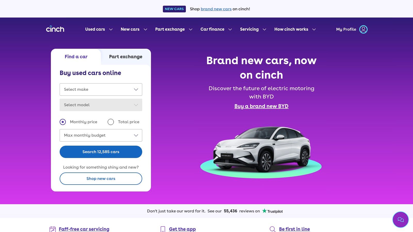This screenshot has width=413, height=232.
Task: Open the Buy a brand new BYD link
Action: pos(261,106)
